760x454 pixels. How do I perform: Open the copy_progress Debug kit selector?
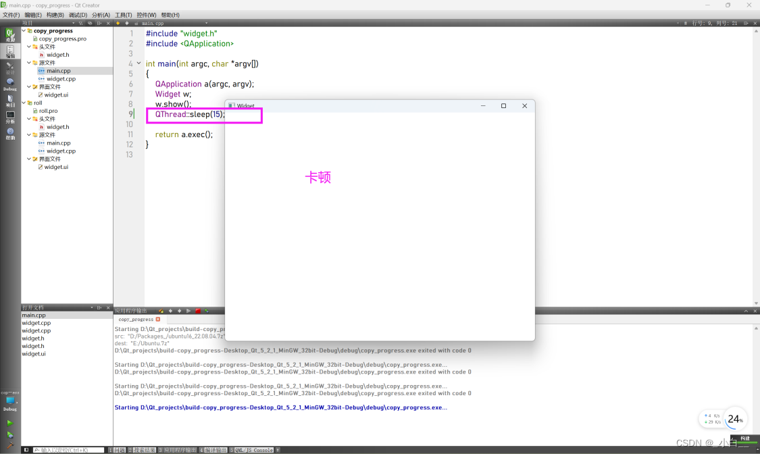coord(9,402)
